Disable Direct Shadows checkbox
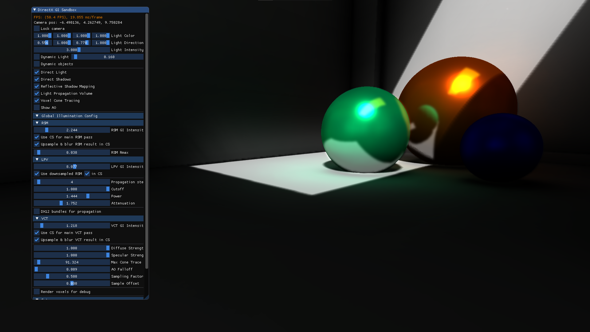 click(x=37, y=79)
